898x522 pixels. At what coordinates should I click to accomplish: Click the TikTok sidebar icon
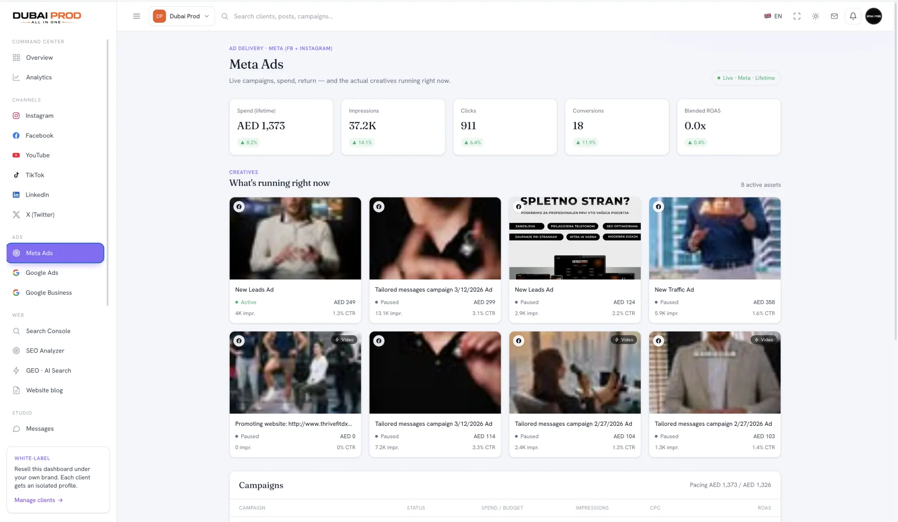[x=16, y=175]
